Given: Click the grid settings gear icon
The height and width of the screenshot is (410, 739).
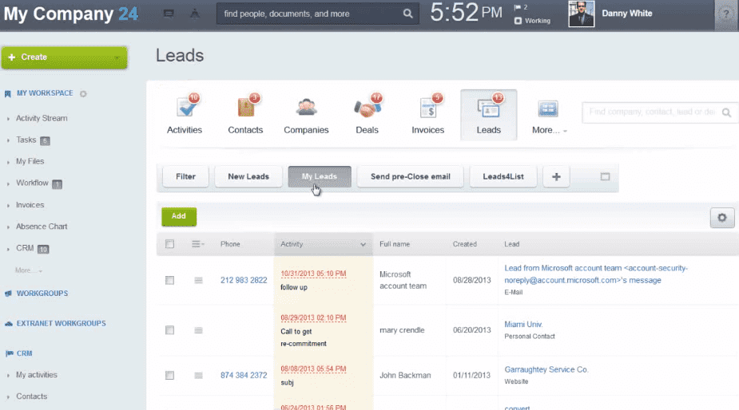Looking at the screenshot, I should tap(722, 217).
